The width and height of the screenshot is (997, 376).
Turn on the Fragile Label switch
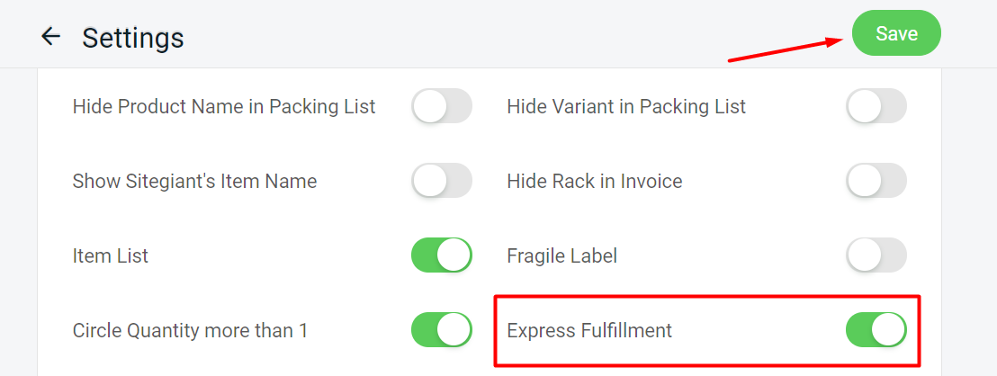[x=876, y=255]
